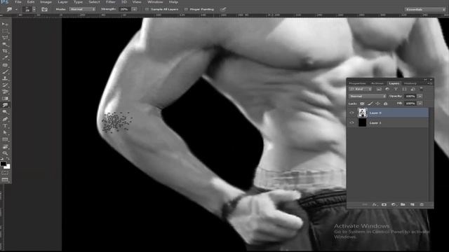Select the Pen tool
Image resolution: width=449 pixels, height=252 pixels.
pos(5,119)
